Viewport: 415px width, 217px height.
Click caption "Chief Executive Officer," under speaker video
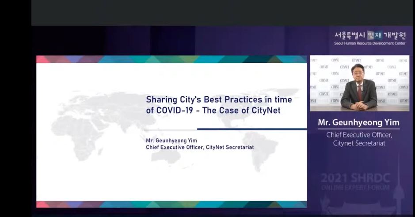tap(359, 135)
